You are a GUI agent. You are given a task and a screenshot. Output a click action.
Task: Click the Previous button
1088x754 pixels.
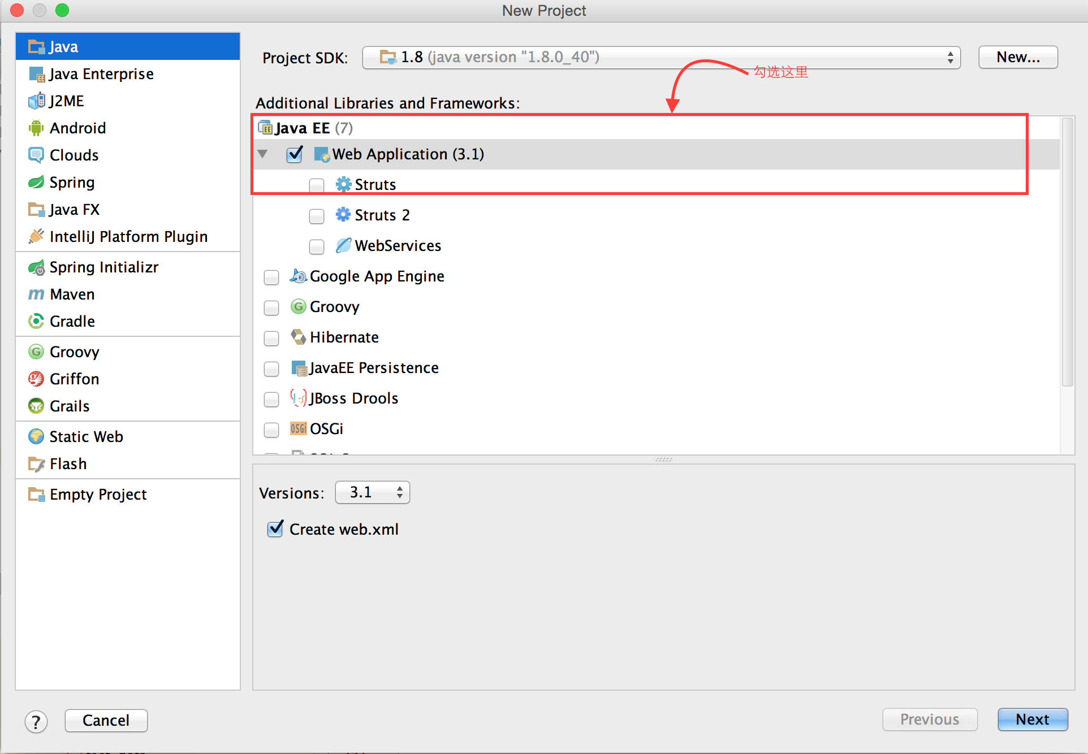[930, 720]
